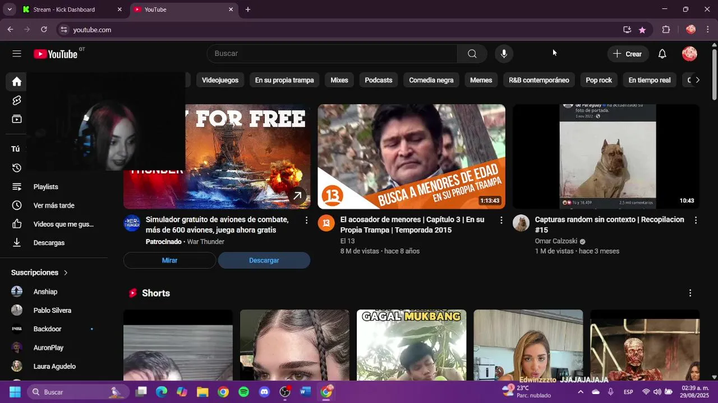Open Word from the taskbar

tap(305, 392)
